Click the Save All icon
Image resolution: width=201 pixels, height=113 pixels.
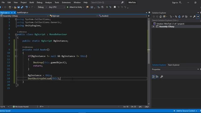pos(22,7)
